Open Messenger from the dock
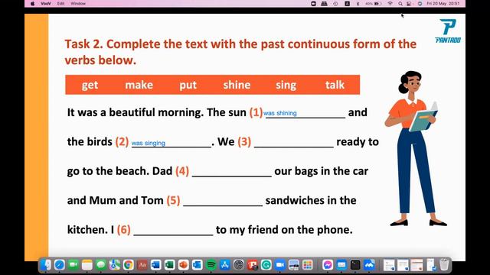This screenshot has width=490, height=275. [328, 265]
